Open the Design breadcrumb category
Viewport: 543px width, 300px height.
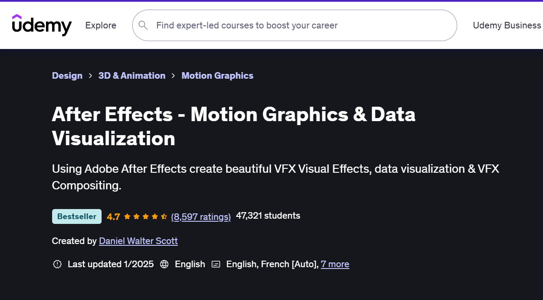pos(67,76)
